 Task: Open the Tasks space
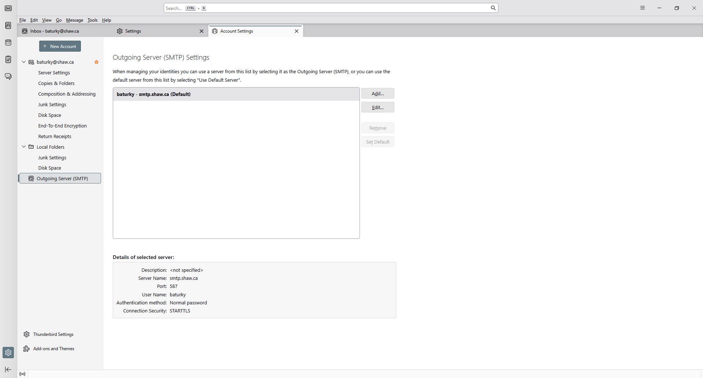click(x=8, y=59)
